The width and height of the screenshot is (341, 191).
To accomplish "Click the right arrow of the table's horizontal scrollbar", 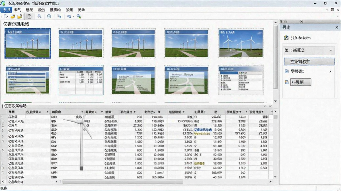I will tap(270, 181).
